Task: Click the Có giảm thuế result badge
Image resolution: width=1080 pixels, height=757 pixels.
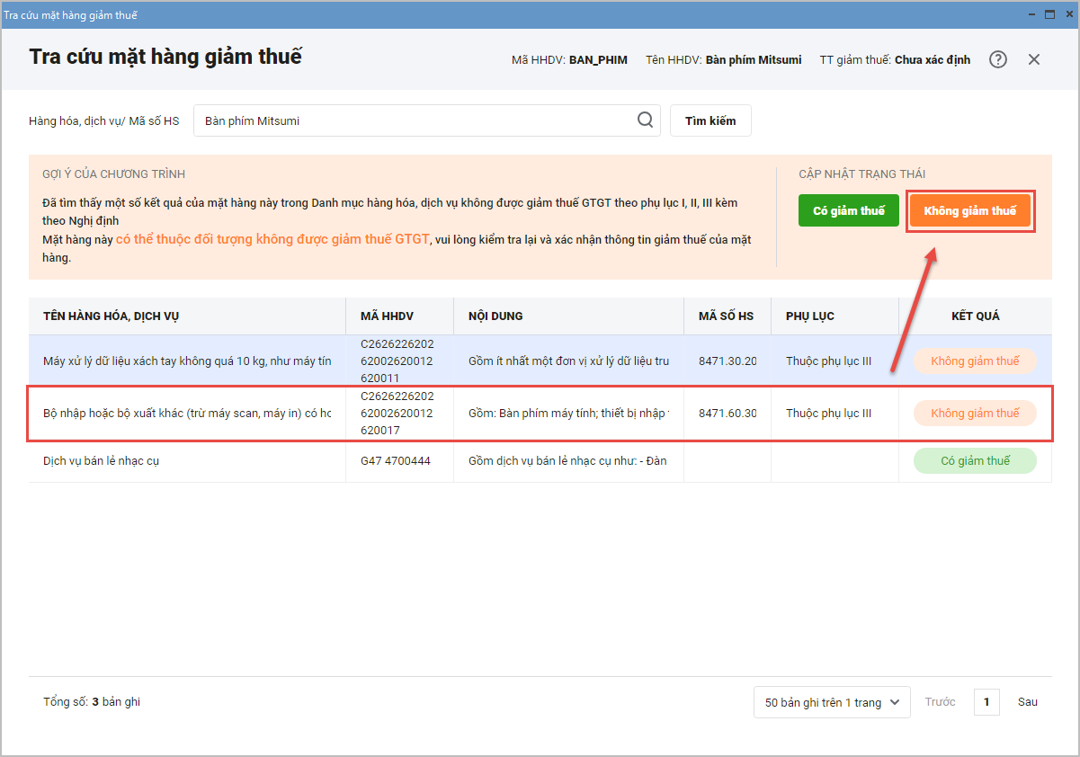Action: coord(975,461)
